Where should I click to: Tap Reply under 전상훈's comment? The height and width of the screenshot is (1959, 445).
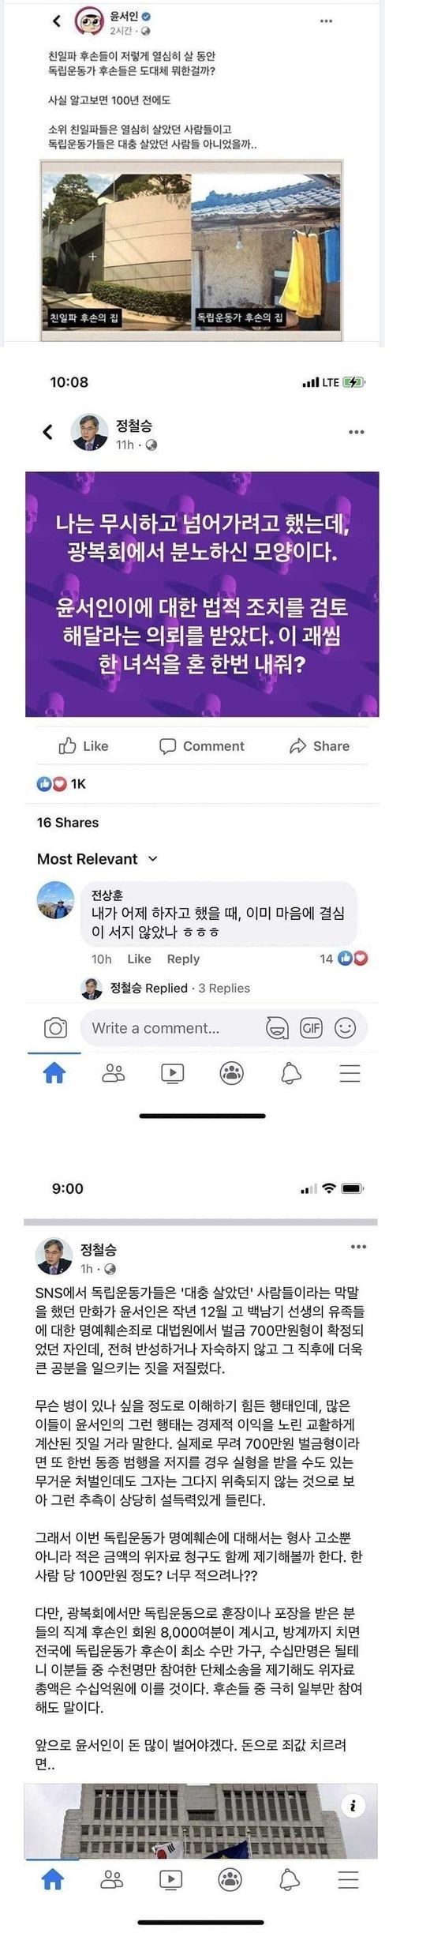pyautogui.click(x=183, y=959)
